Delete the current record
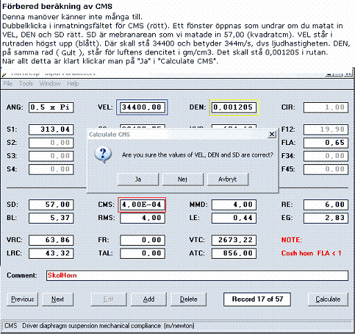 tap(189, 299)
